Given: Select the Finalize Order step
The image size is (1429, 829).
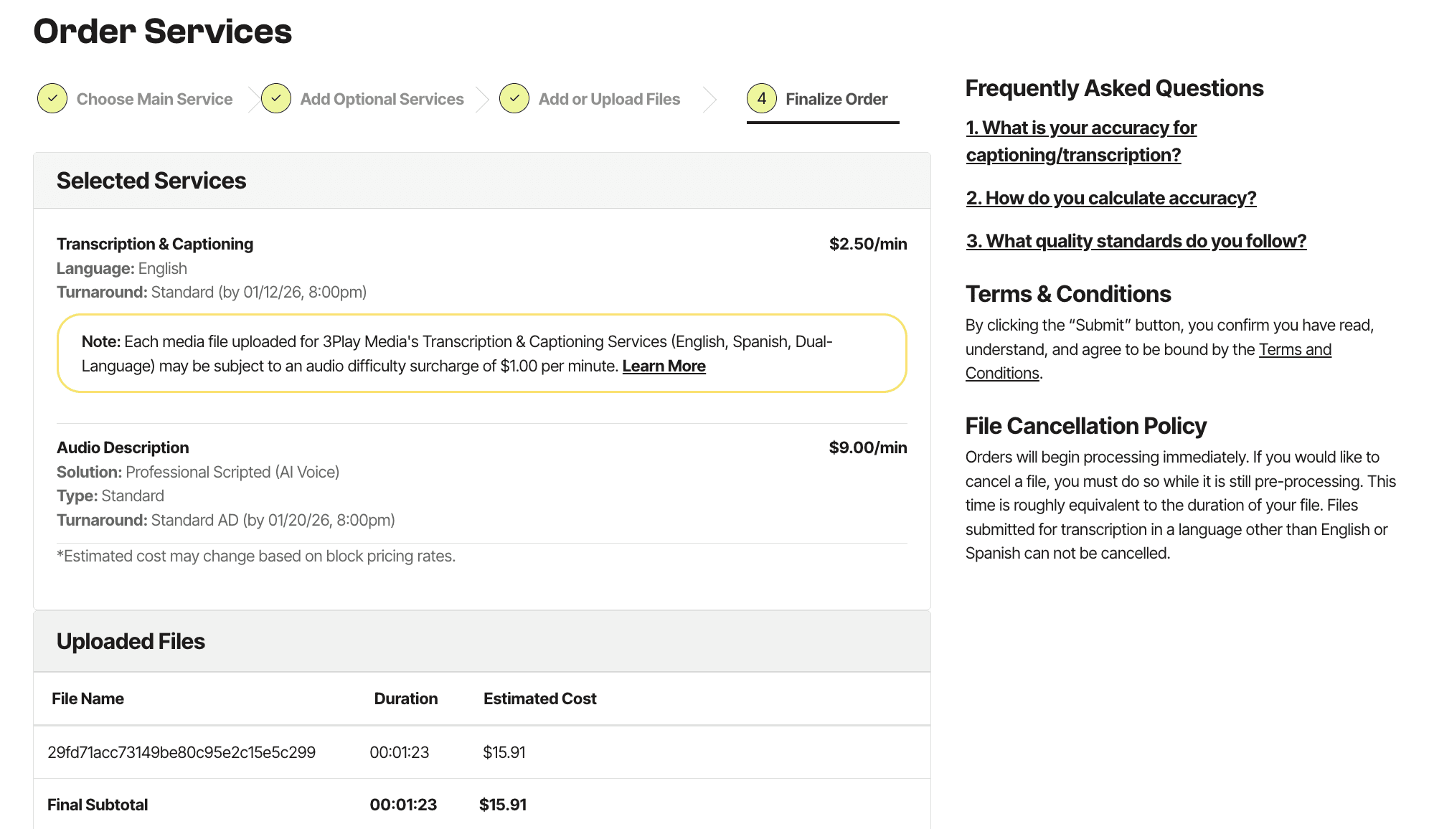Looking at the screenshot, I should point(836,99).
